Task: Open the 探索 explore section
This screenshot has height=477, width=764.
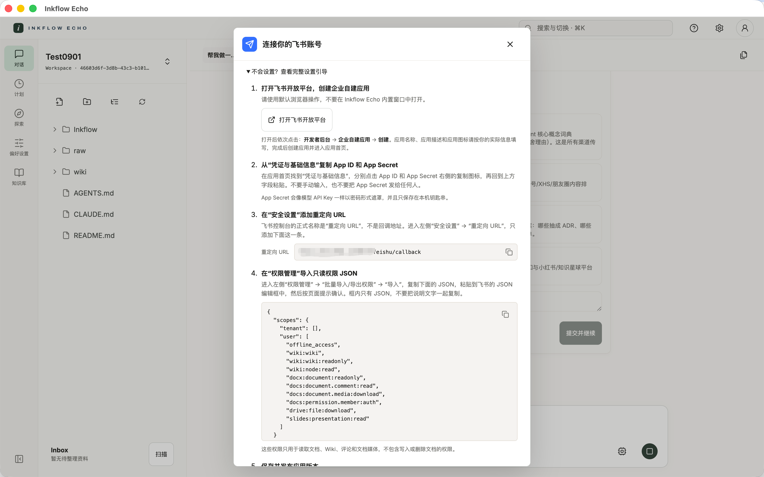Action: (19, 118)
